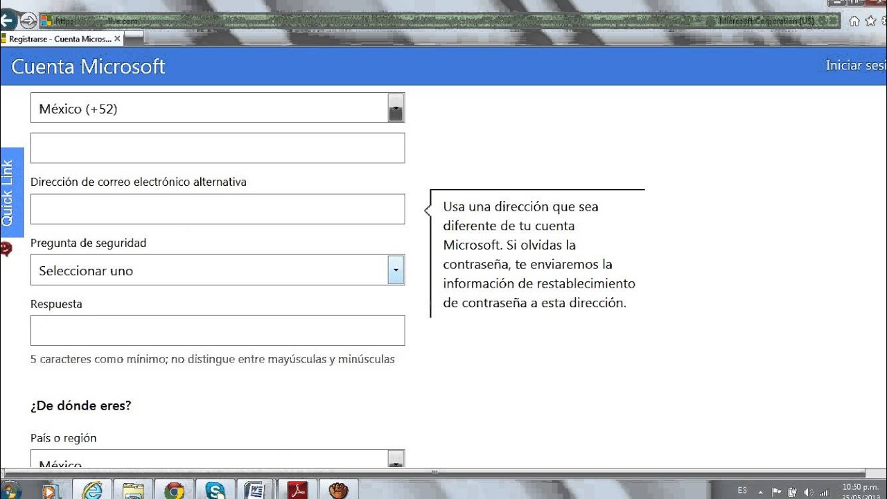Show hidden tray icons arrow

coord(761,491)
